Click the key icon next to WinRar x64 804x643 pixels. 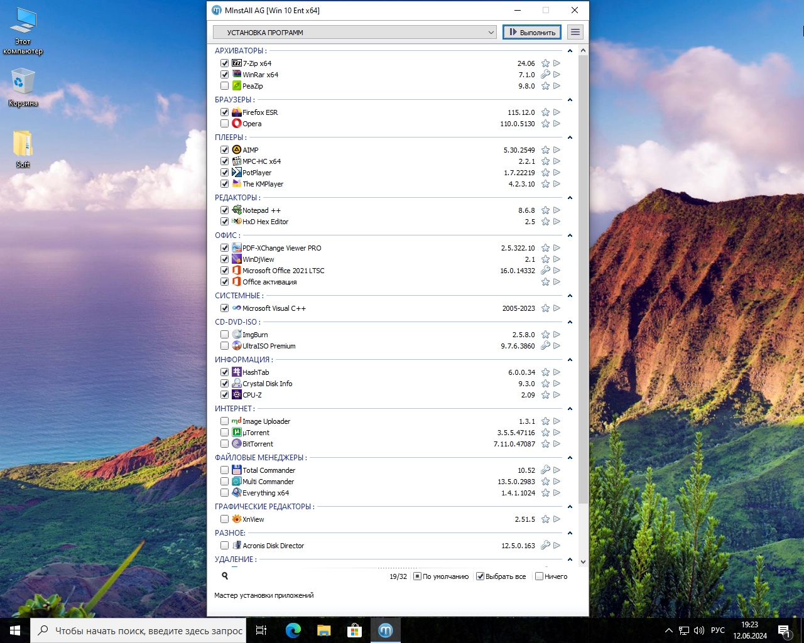tap(545, 75)
